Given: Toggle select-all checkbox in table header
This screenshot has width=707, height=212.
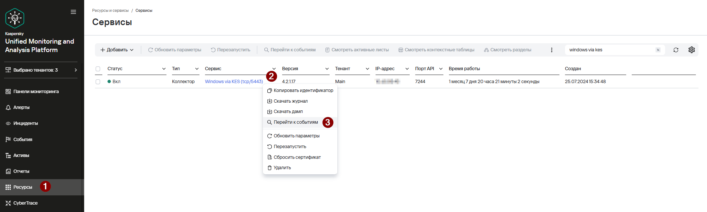Looking at the screenshot, I should tap(98, 69).
